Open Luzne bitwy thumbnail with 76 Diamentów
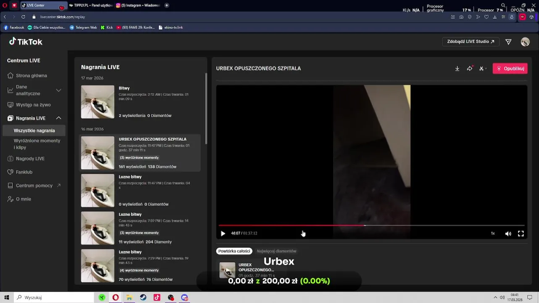 [97, 266]
